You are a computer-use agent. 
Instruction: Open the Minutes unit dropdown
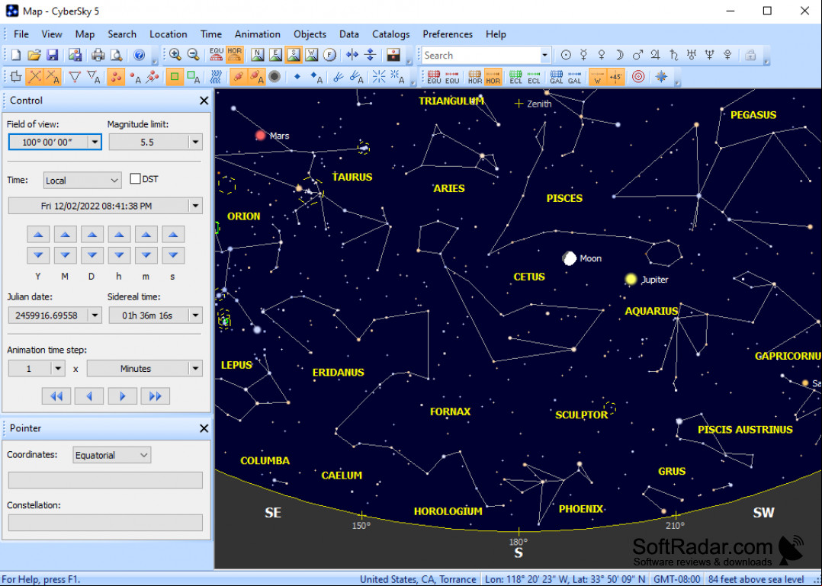195,369
